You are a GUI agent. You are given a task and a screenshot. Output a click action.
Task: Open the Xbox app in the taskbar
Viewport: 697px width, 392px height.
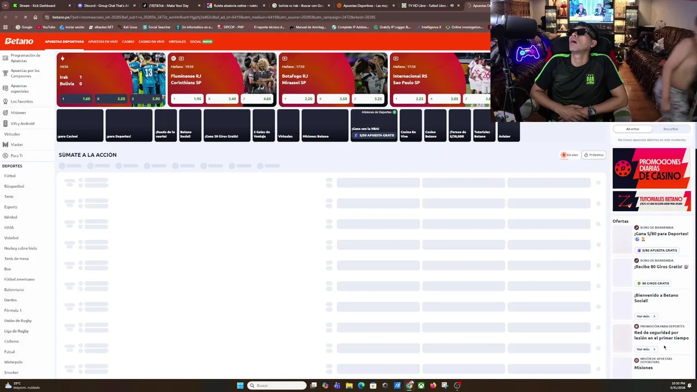pyautogui.click(x=421, y=385)
